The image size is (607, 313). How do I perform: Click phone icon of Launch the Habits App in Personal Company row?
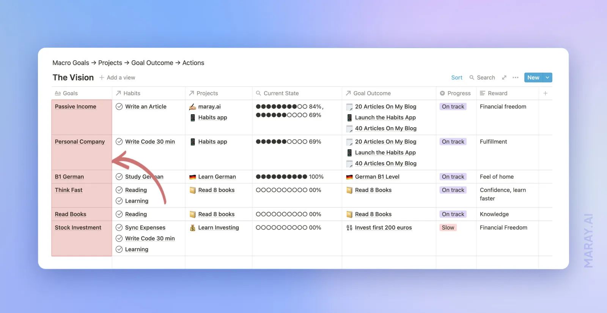pos(349,153)
